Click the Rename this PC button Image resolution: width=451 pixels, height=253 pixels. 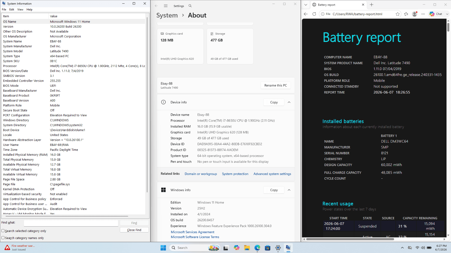[276, 85]
